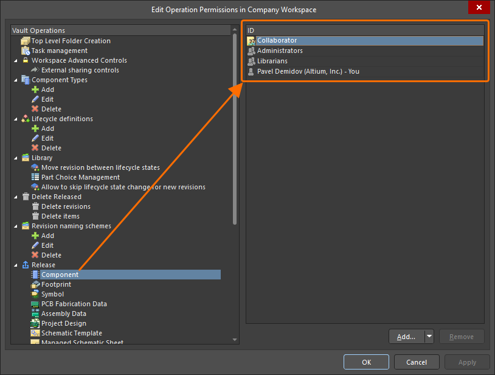Viewport: 495px width, 375px height.
Task: Click the Project Design icon
Action: click(35, 323)
